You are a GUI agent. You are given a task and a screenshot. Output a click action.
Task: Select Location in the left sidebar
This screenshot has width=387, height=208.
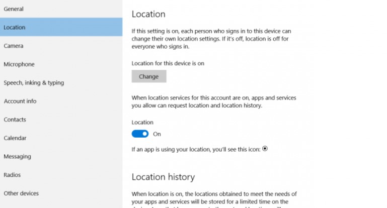15,28
